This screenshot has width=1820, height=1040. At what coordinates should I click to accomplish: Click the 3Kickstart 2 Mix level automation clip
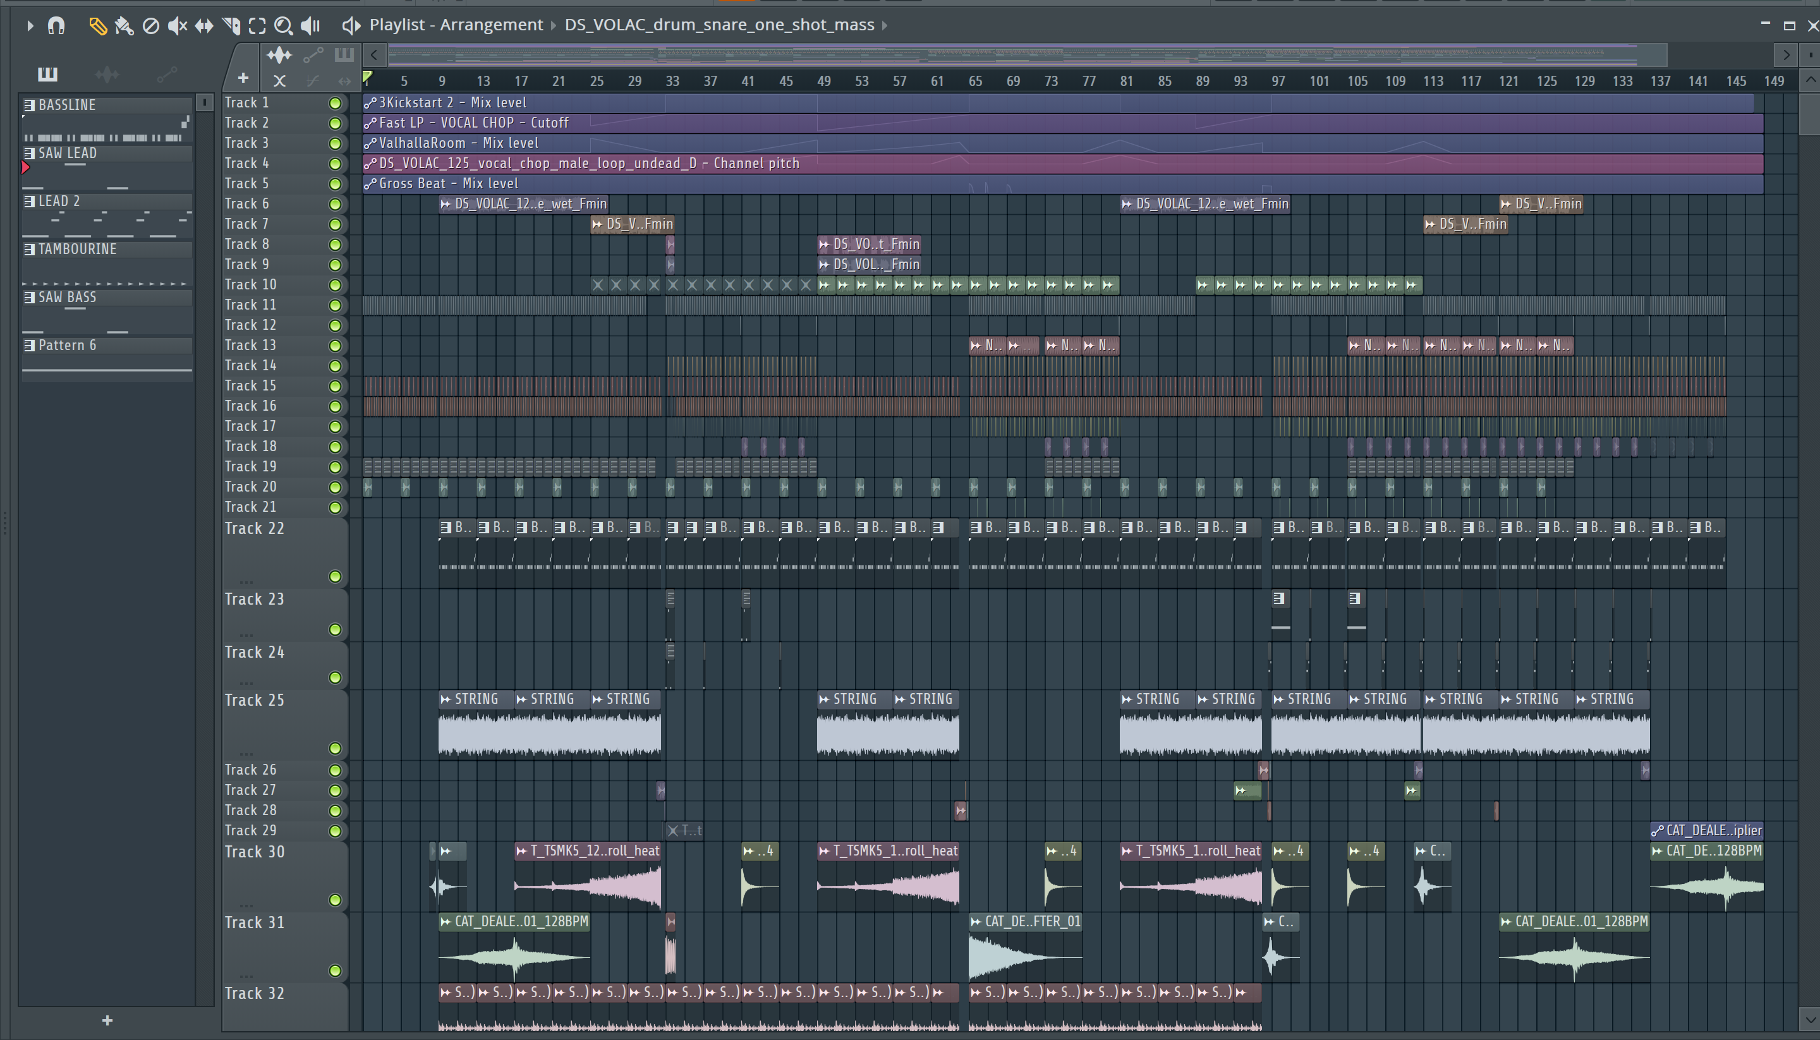pyautogui.click(x=1058, y=103)
